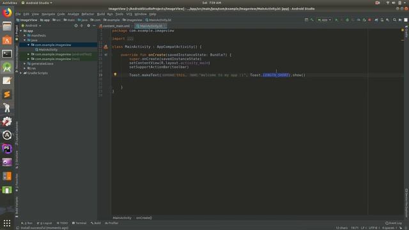Screen dimensions: 409x230
Task: Expand com.example.imageview (androidTest) package
Action: (28, 54)
